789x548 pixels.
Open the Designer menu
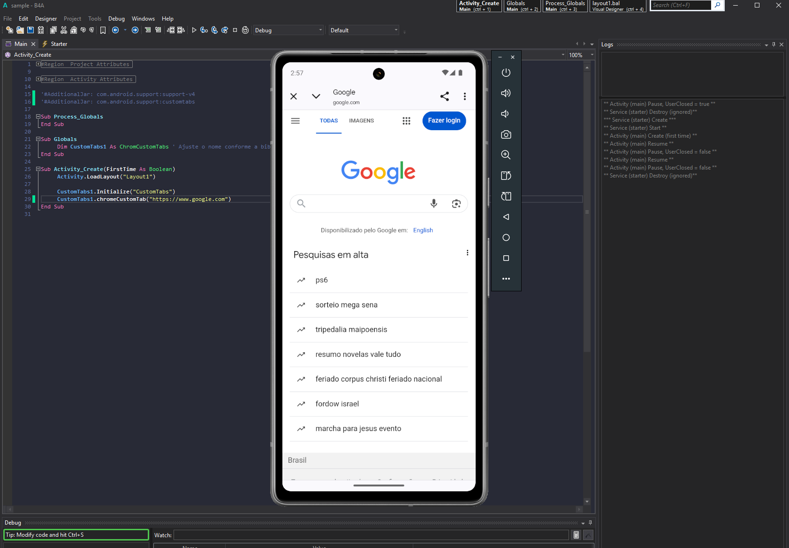coord(46,19)
